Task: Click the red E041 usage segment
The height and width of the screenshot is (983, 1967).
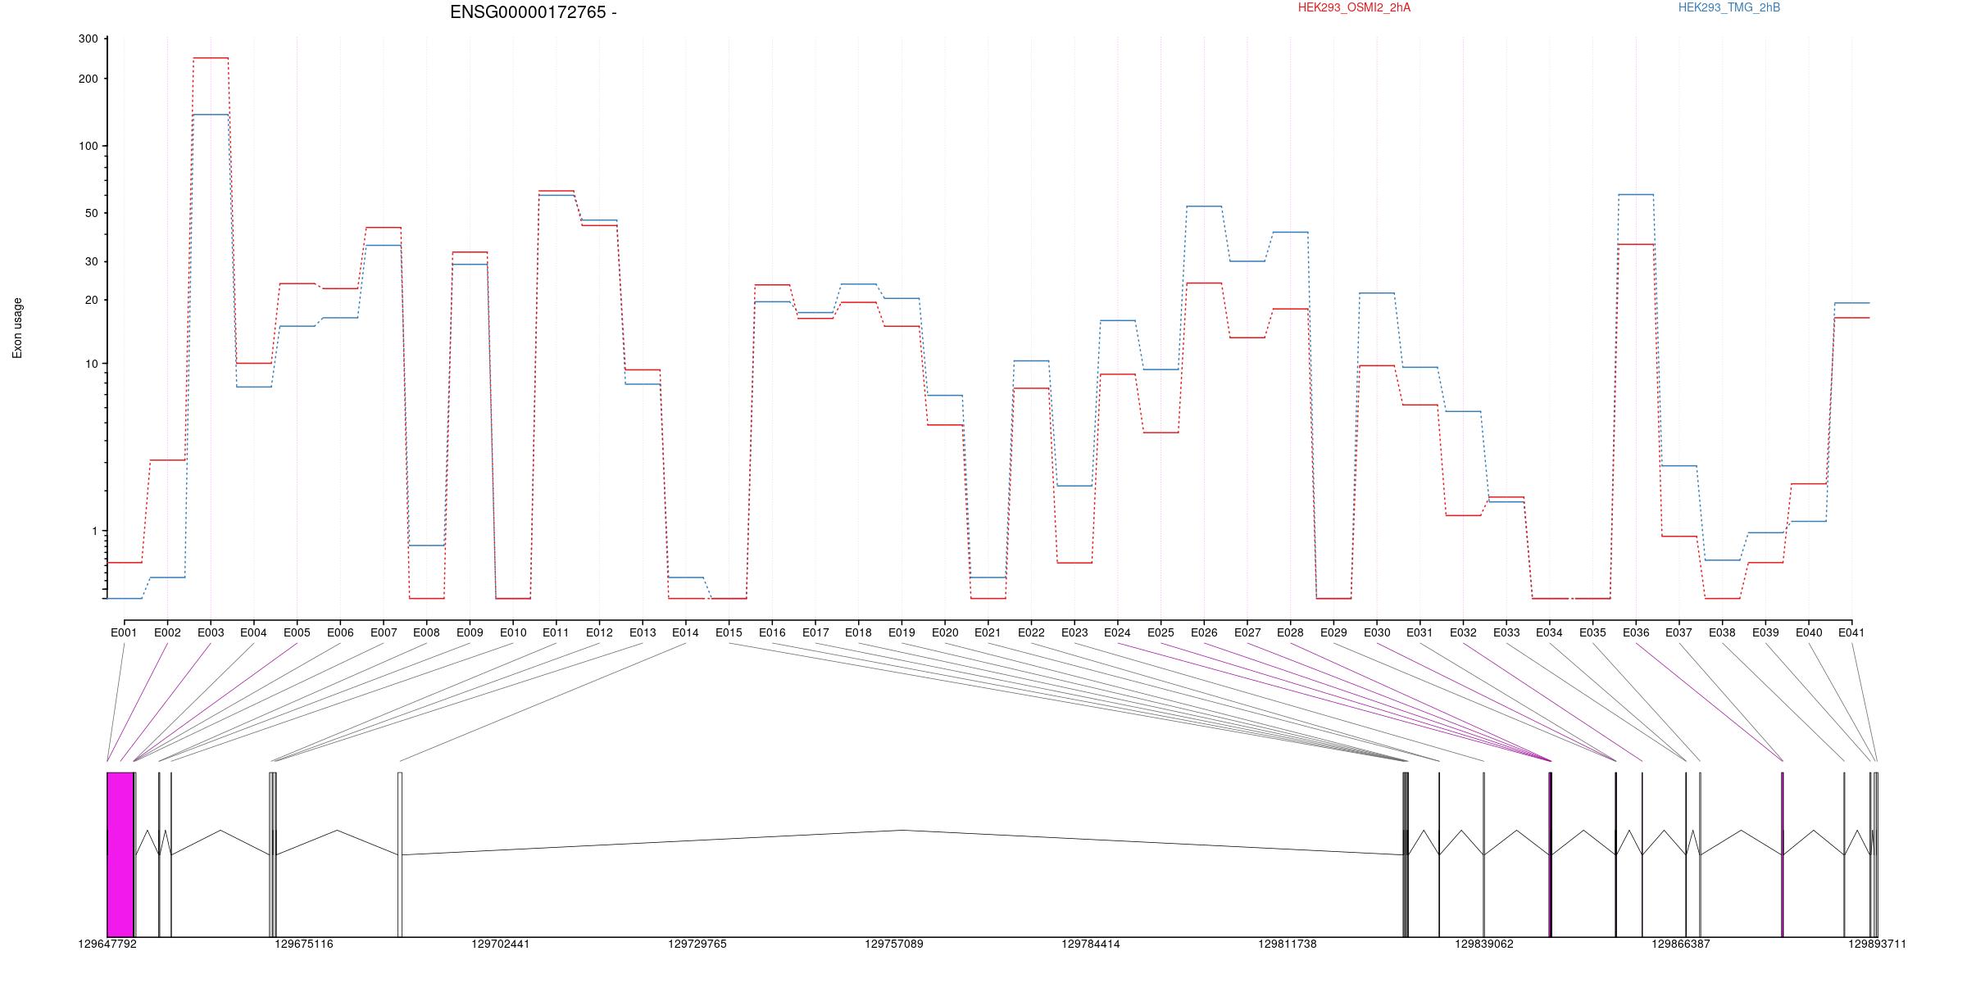Action: click(1851, 318)
